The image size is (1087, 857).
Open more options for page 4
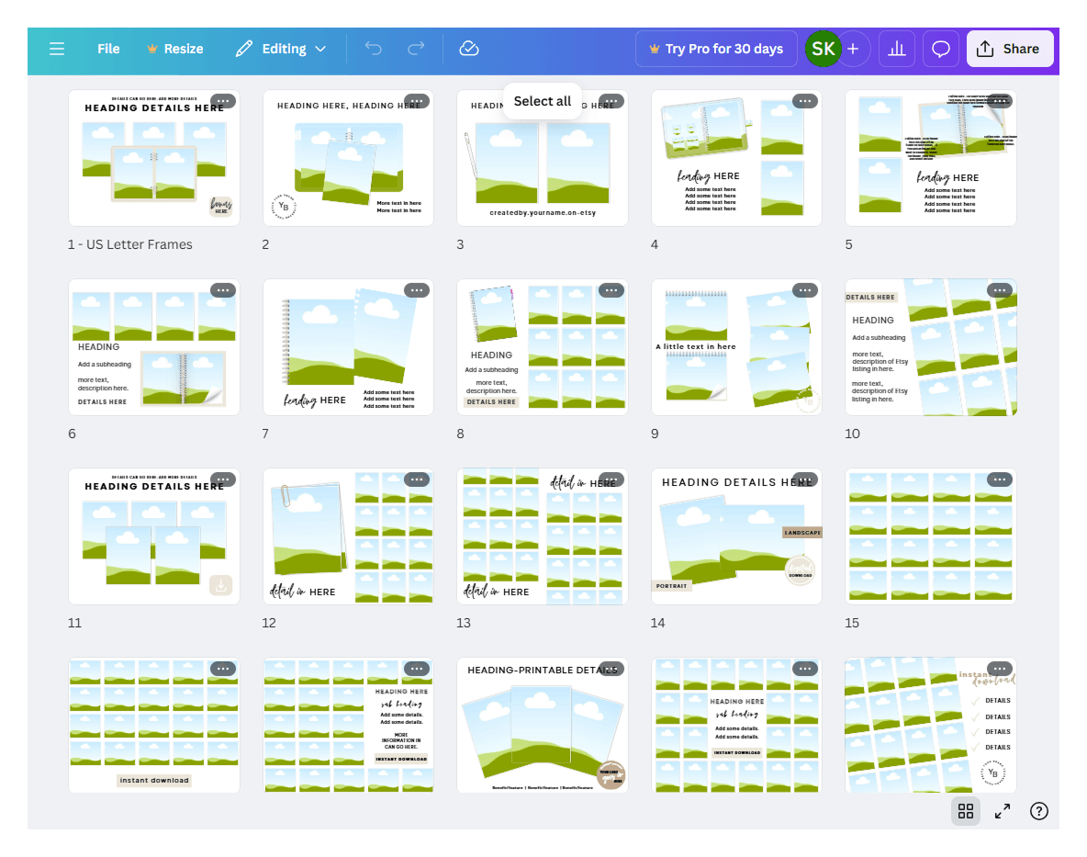click(805, 101)
